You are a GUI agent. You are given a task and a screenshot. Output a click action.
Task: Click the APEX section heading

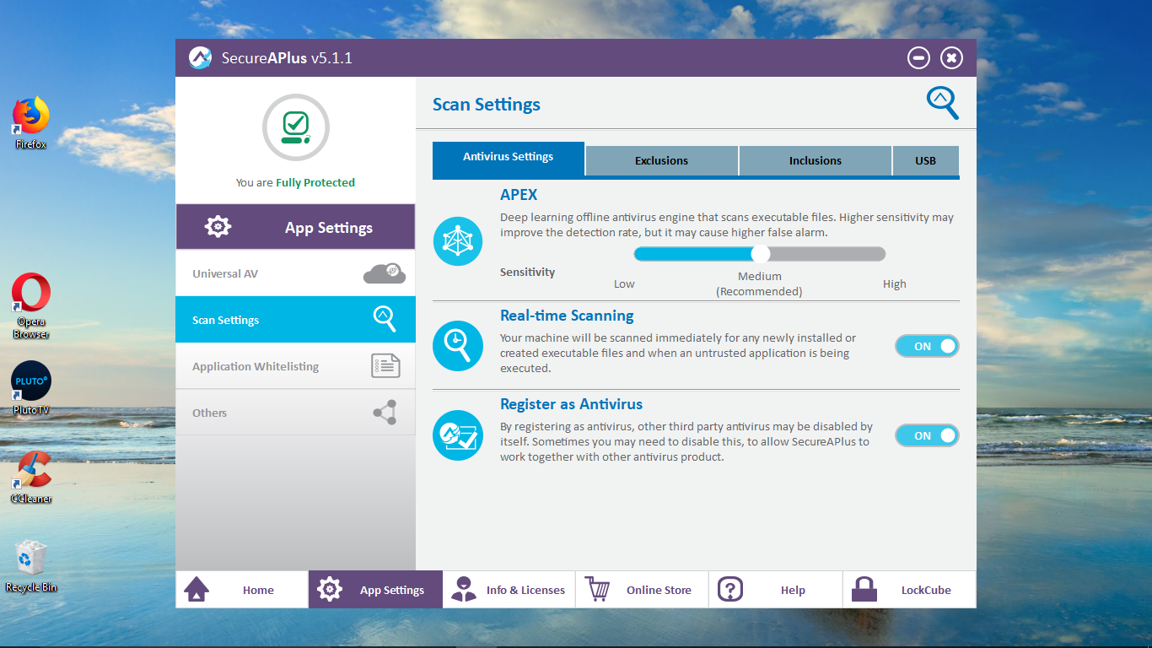click(x=519, y=194)
